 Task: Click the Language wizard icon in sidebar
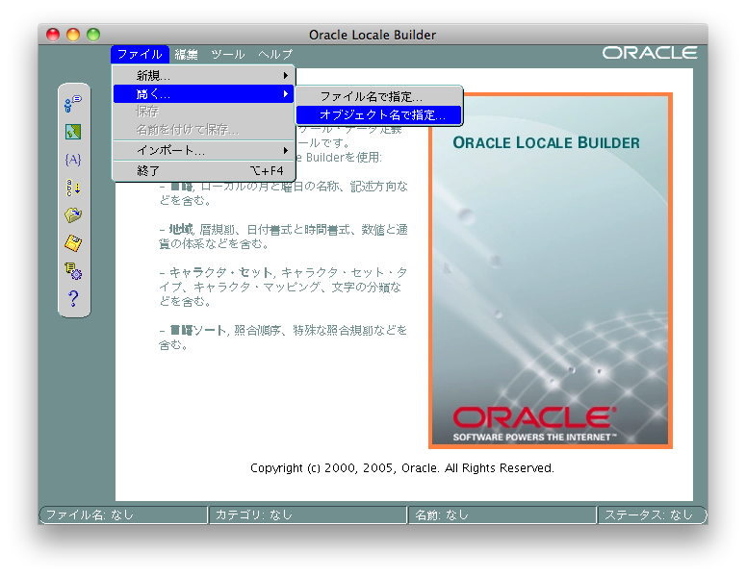[x=73, y=104]
